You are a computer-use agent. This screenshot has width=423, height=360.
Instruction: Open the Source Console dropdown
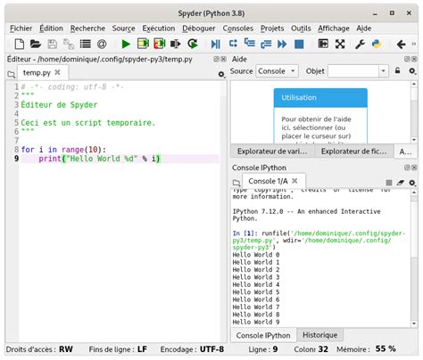click(x=277, y=71)
